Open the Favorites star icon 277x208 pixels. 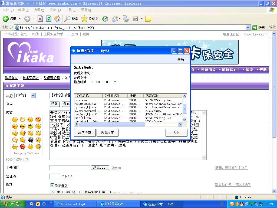[84, 19]
